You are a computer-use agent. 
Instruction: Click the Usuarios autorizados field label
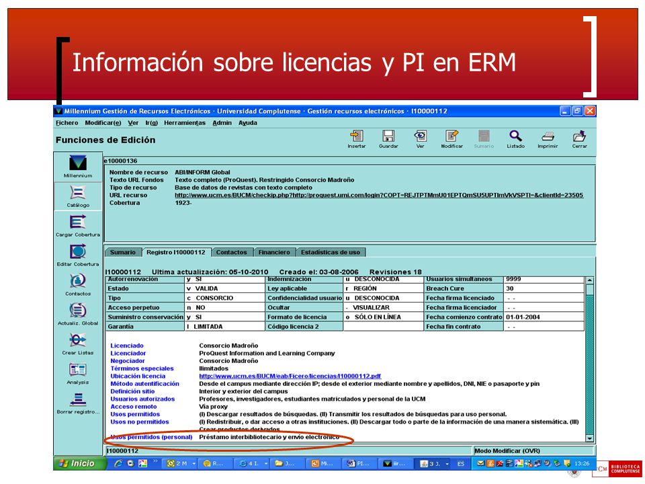point(142,399)
